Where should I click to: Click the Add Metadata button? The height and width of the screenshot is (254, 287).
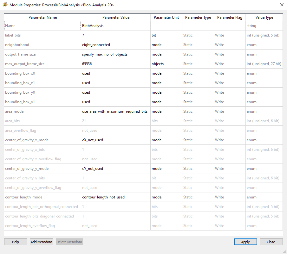(41, 242)
